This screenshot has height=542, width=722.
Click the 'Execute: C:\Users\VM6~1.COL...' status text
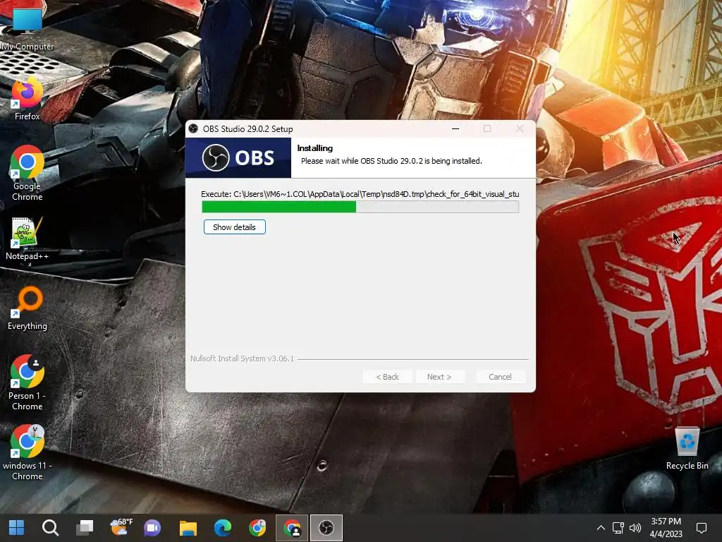[360, 194]
